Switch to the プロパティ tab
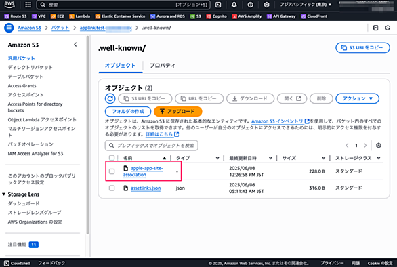This screenshot has width=397, height=267. [x=163, y=66]
